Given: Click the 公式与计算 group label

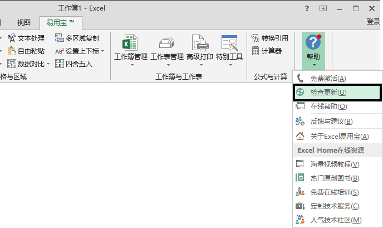Looking at the screenshot, I should click(x=271, y=77).
